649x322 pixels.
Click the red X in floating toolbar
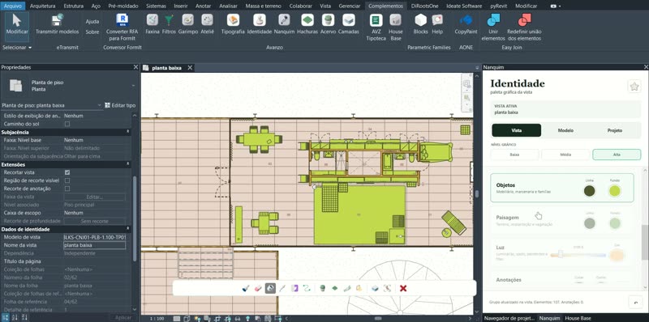(x=403, y=288)
